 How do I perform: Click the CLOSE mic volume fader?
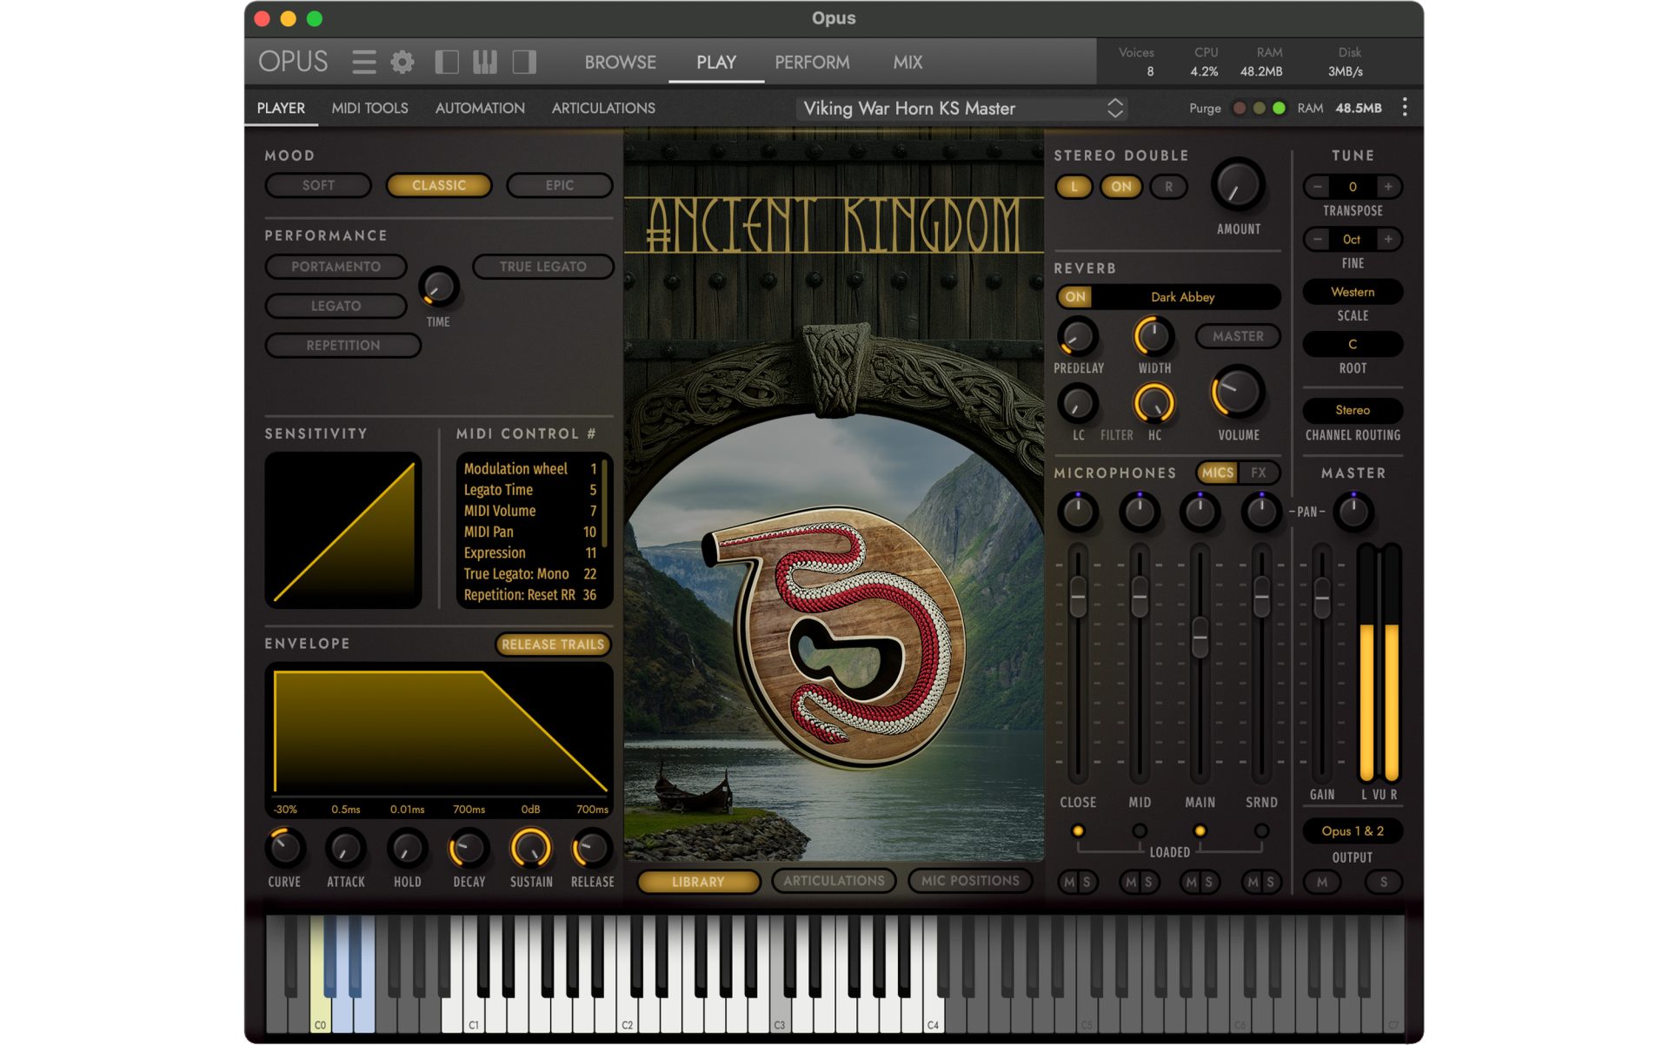coord(1078,597)
